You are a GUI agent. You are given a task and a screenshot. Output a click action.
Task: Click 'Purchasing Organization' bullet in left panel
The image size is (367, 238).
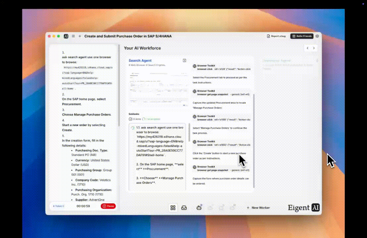(x=91, y=192)
